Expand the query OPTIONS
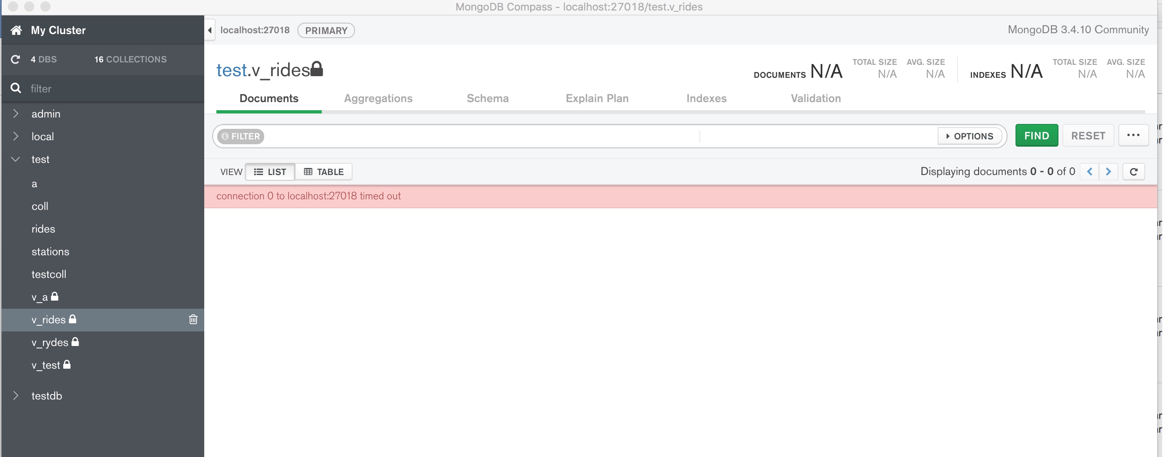Screen dimensions: 1163x457 pyautogui.click(x=970, y=136)
